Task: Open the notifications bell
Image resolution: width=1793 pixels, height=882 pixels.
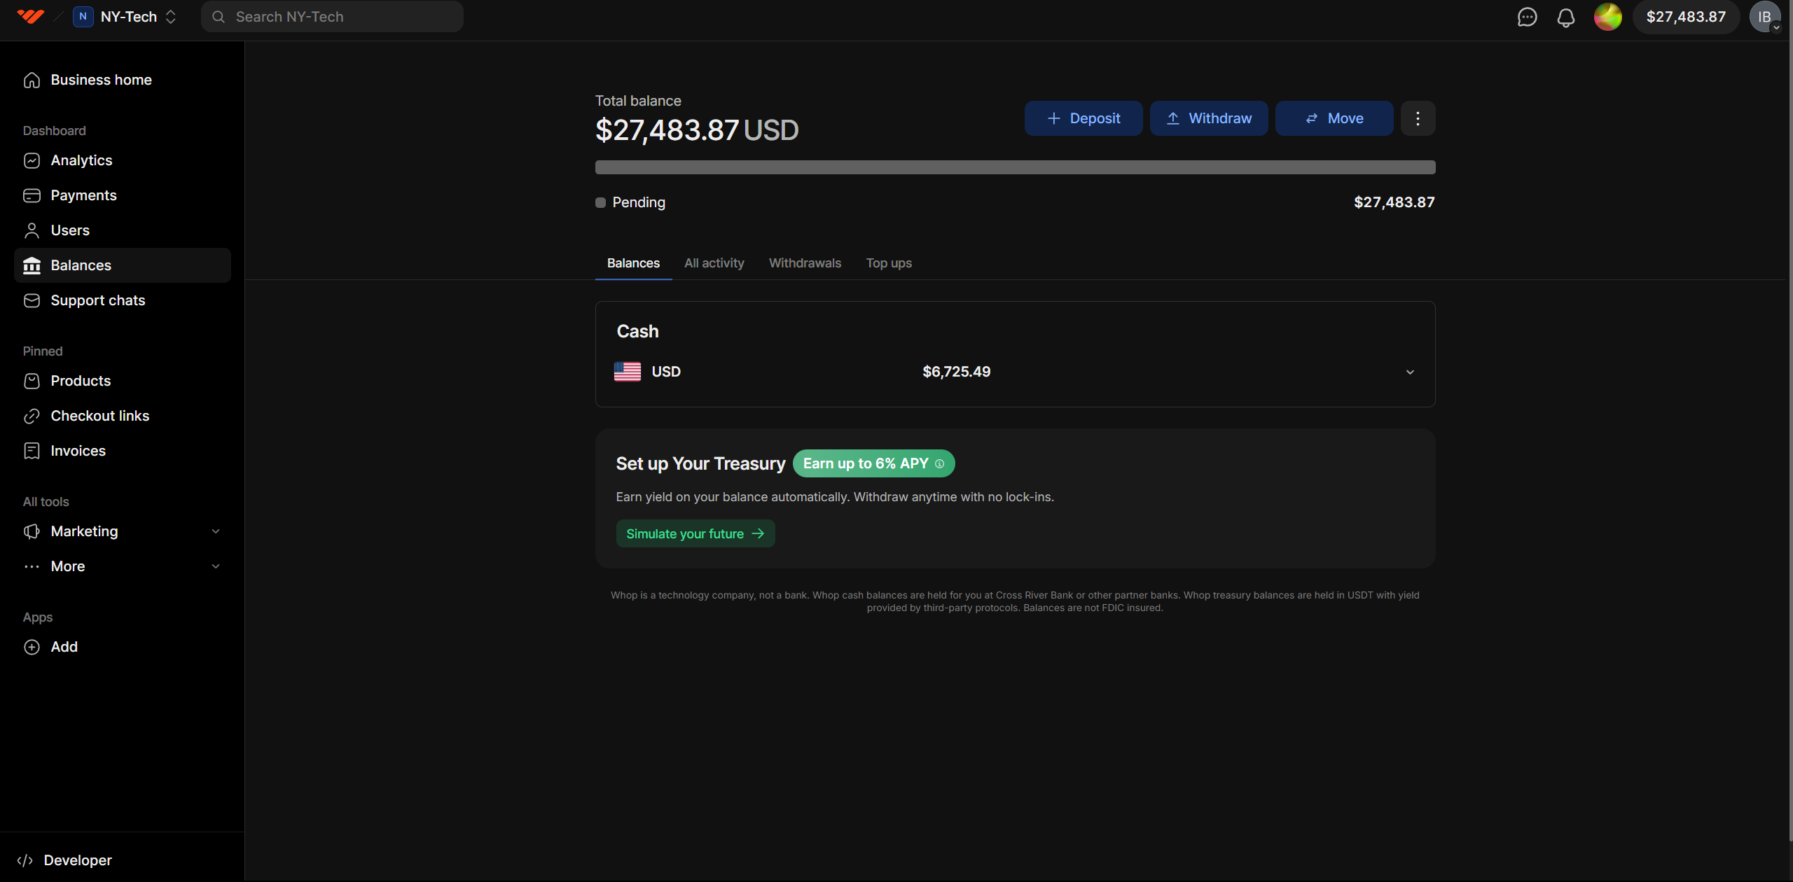Action: coord(1566,17)
